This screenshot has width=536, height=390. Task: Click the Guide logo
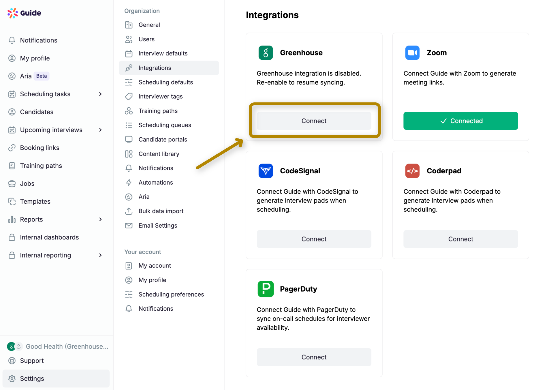(x=24, y=13)
